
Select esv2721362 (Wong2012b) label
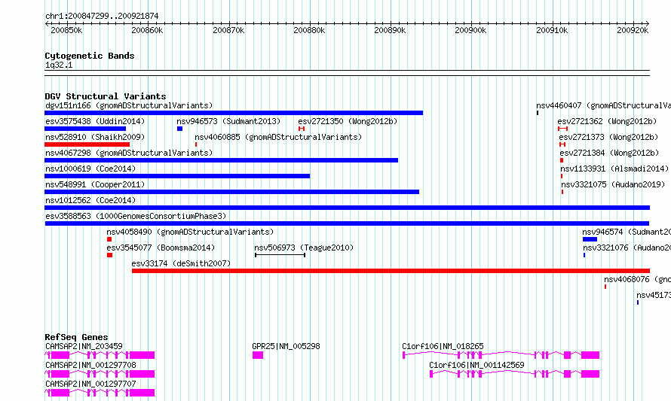click(607, 121)
